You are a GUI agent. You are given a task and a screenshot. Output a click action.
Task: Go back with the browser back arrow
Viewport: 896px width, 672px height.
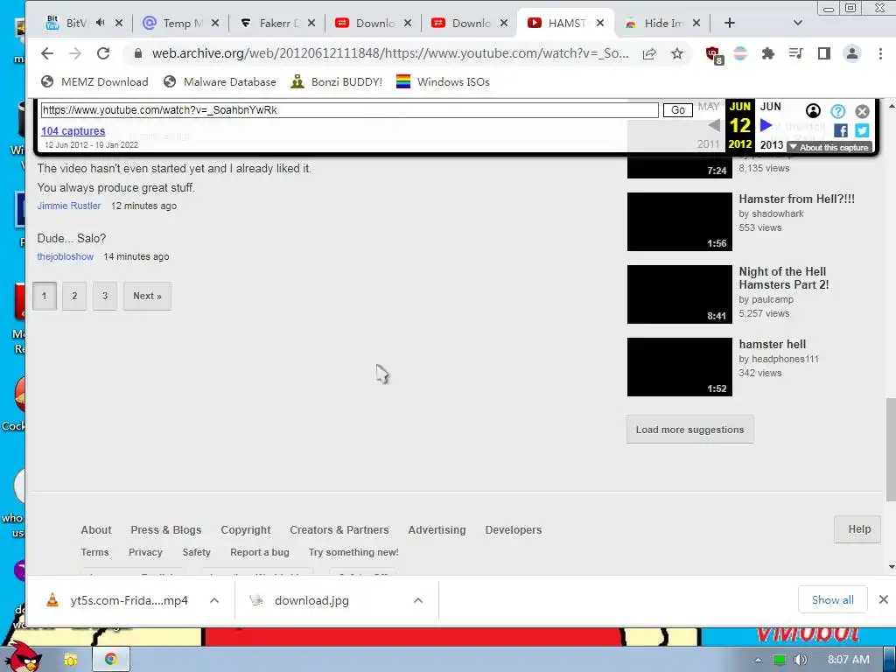(x=47, y=53)
